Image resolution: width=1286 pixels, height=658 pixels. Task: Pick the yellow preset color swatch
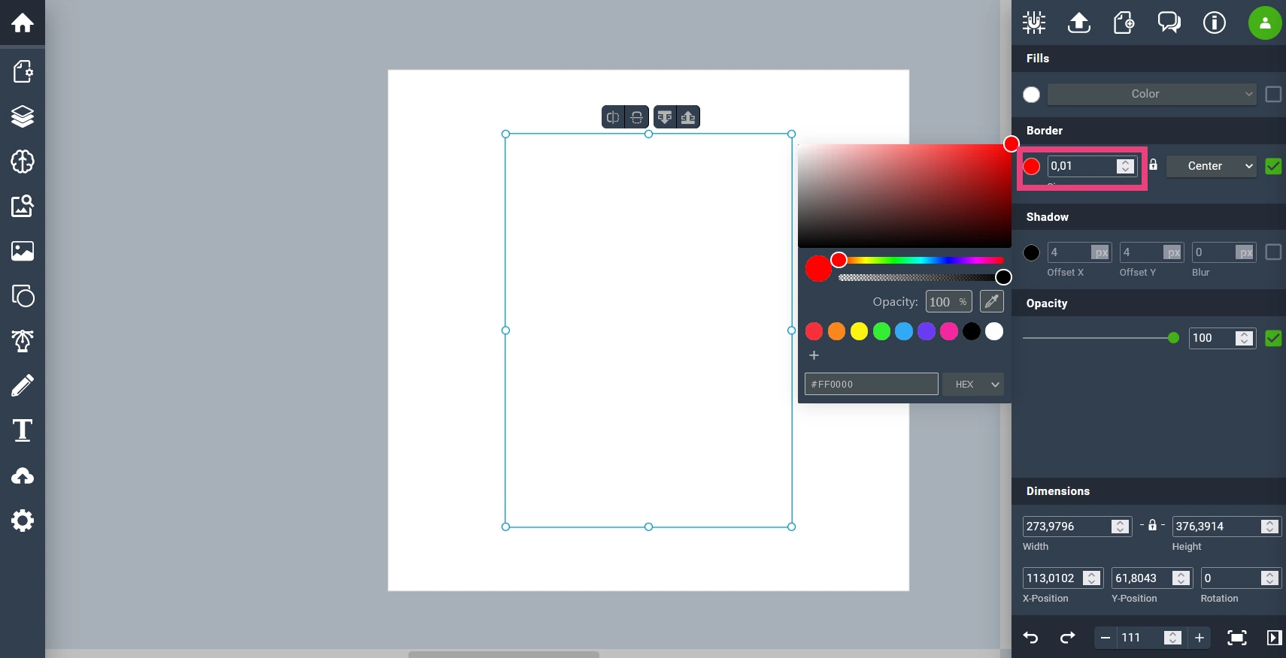coord(859,331)
